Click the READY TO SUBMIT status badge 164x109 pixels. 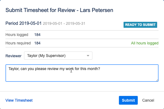pyautogui.click(x=140, y=25)
